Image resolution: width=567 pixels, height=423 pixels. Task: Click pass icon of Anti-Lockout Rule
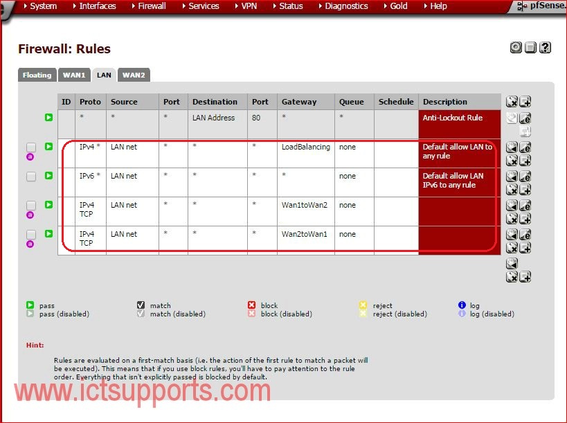49,117
